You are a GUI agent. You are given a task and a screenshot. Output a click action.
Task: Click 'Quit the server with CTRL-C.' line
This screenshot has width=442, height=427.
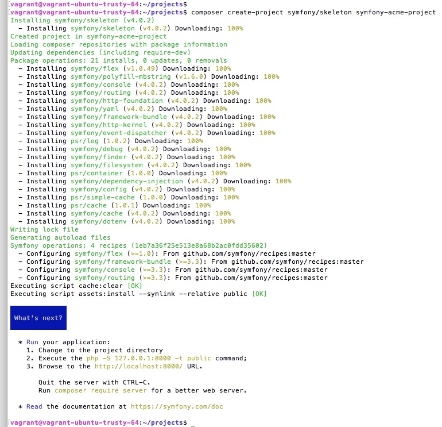95,382
